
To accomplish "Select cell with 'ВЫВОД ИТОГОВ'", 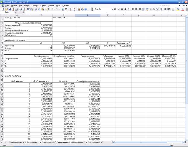I will (17, 18).
